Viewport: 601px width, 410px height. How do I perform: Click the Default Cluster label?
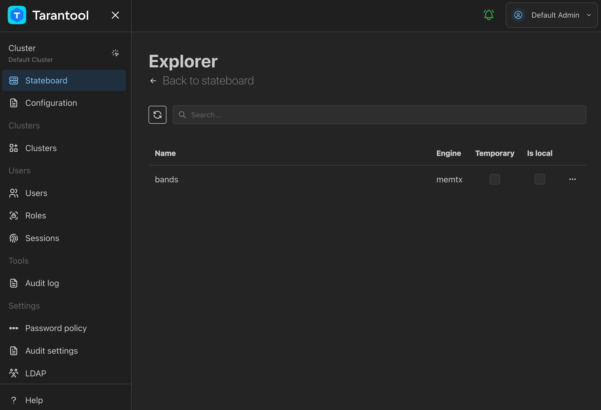[x=31, y=60]
